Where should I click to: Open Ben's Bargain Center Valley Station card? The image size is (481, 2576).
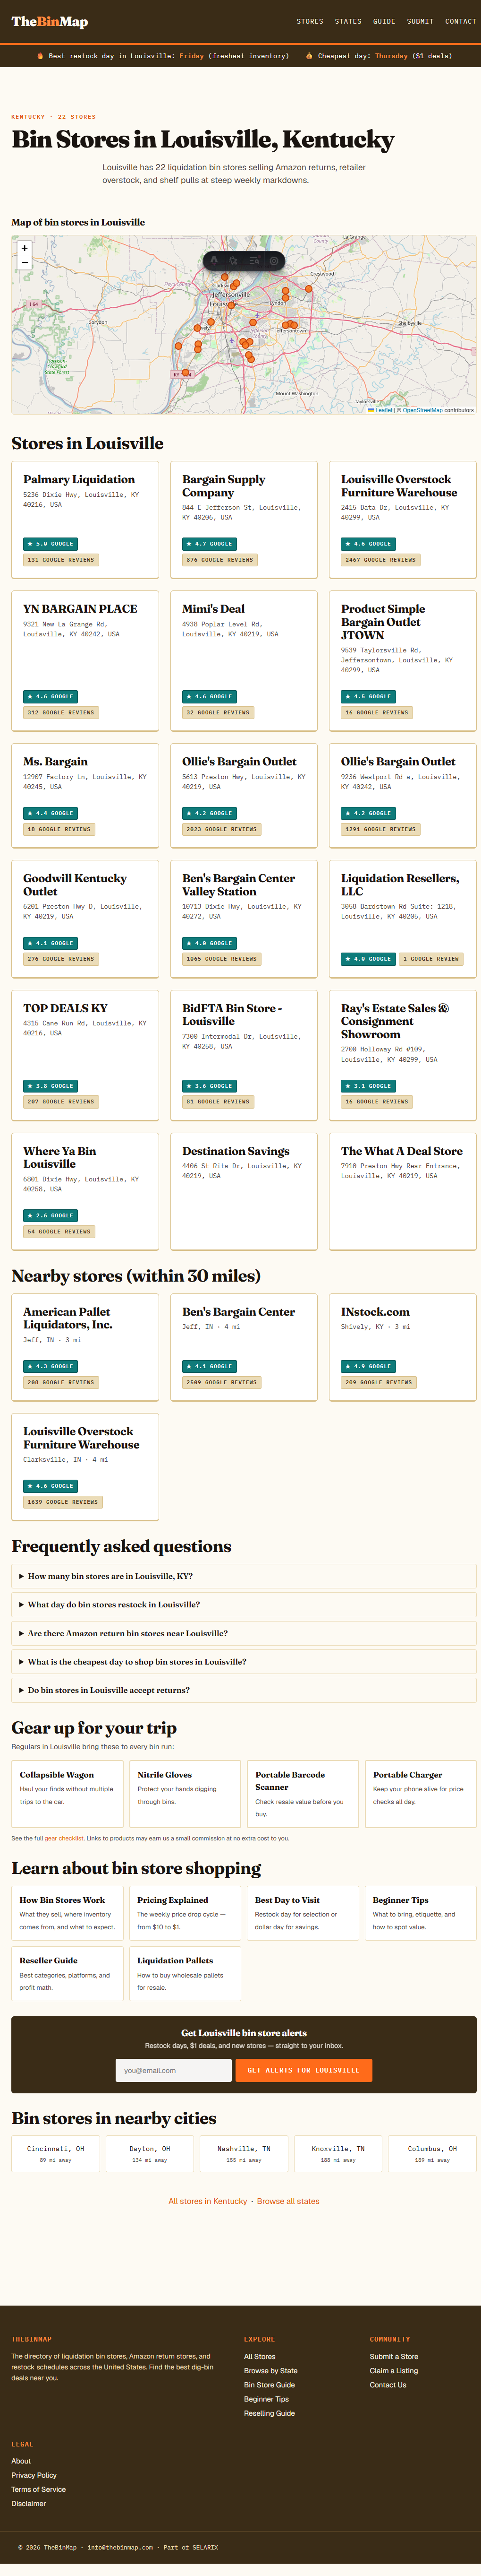coord(244,919)
